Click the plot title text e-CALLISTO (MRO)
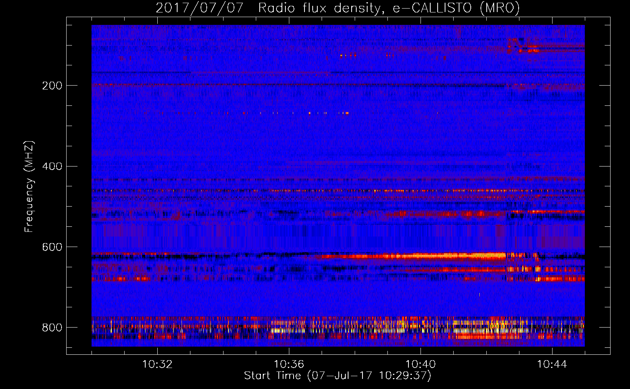The height and width of the screenshot is (389, 630). [x=456, y=8]
